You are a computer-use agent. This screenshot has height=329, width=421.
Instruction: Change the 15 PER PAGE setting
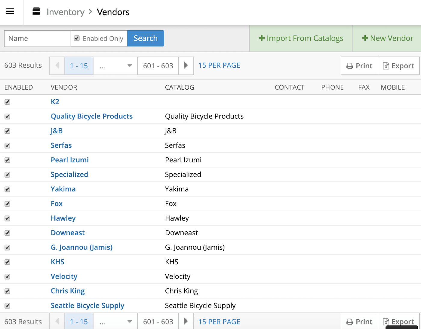(219, 65)
